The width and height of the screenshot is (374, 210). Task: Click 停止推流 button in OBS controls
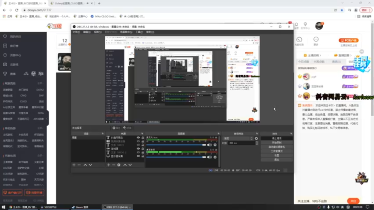click(277, 138)
